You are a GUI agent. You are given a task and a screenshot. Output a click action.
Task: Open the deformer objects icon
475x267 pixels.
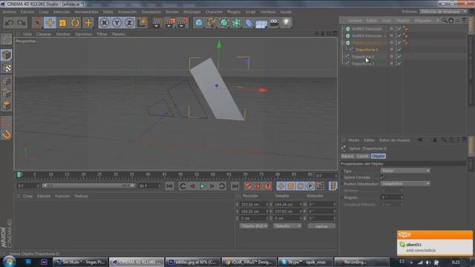click(249, 23)
